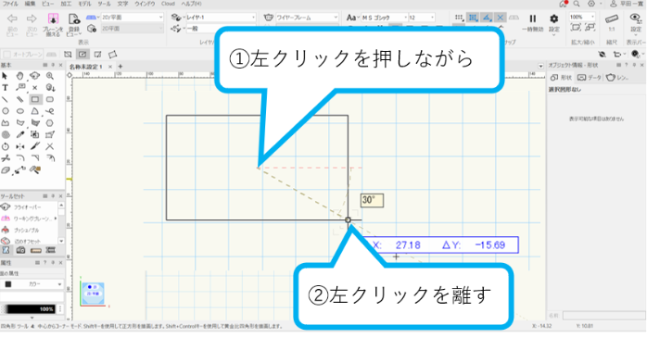The height and width of the screenshot is (338, 647).
Task: Open the home notification icon
Action: [x=564, y=4]
